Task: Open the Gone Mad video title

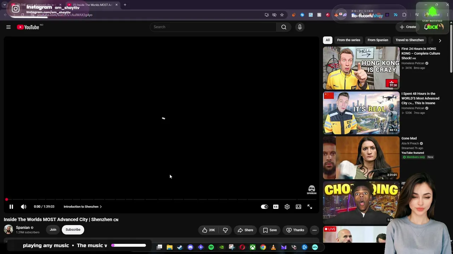Action: (409, 138)
